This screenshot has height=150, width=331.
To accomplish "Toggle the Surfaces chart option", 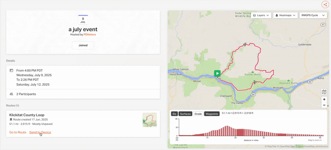I will (185, 114).
